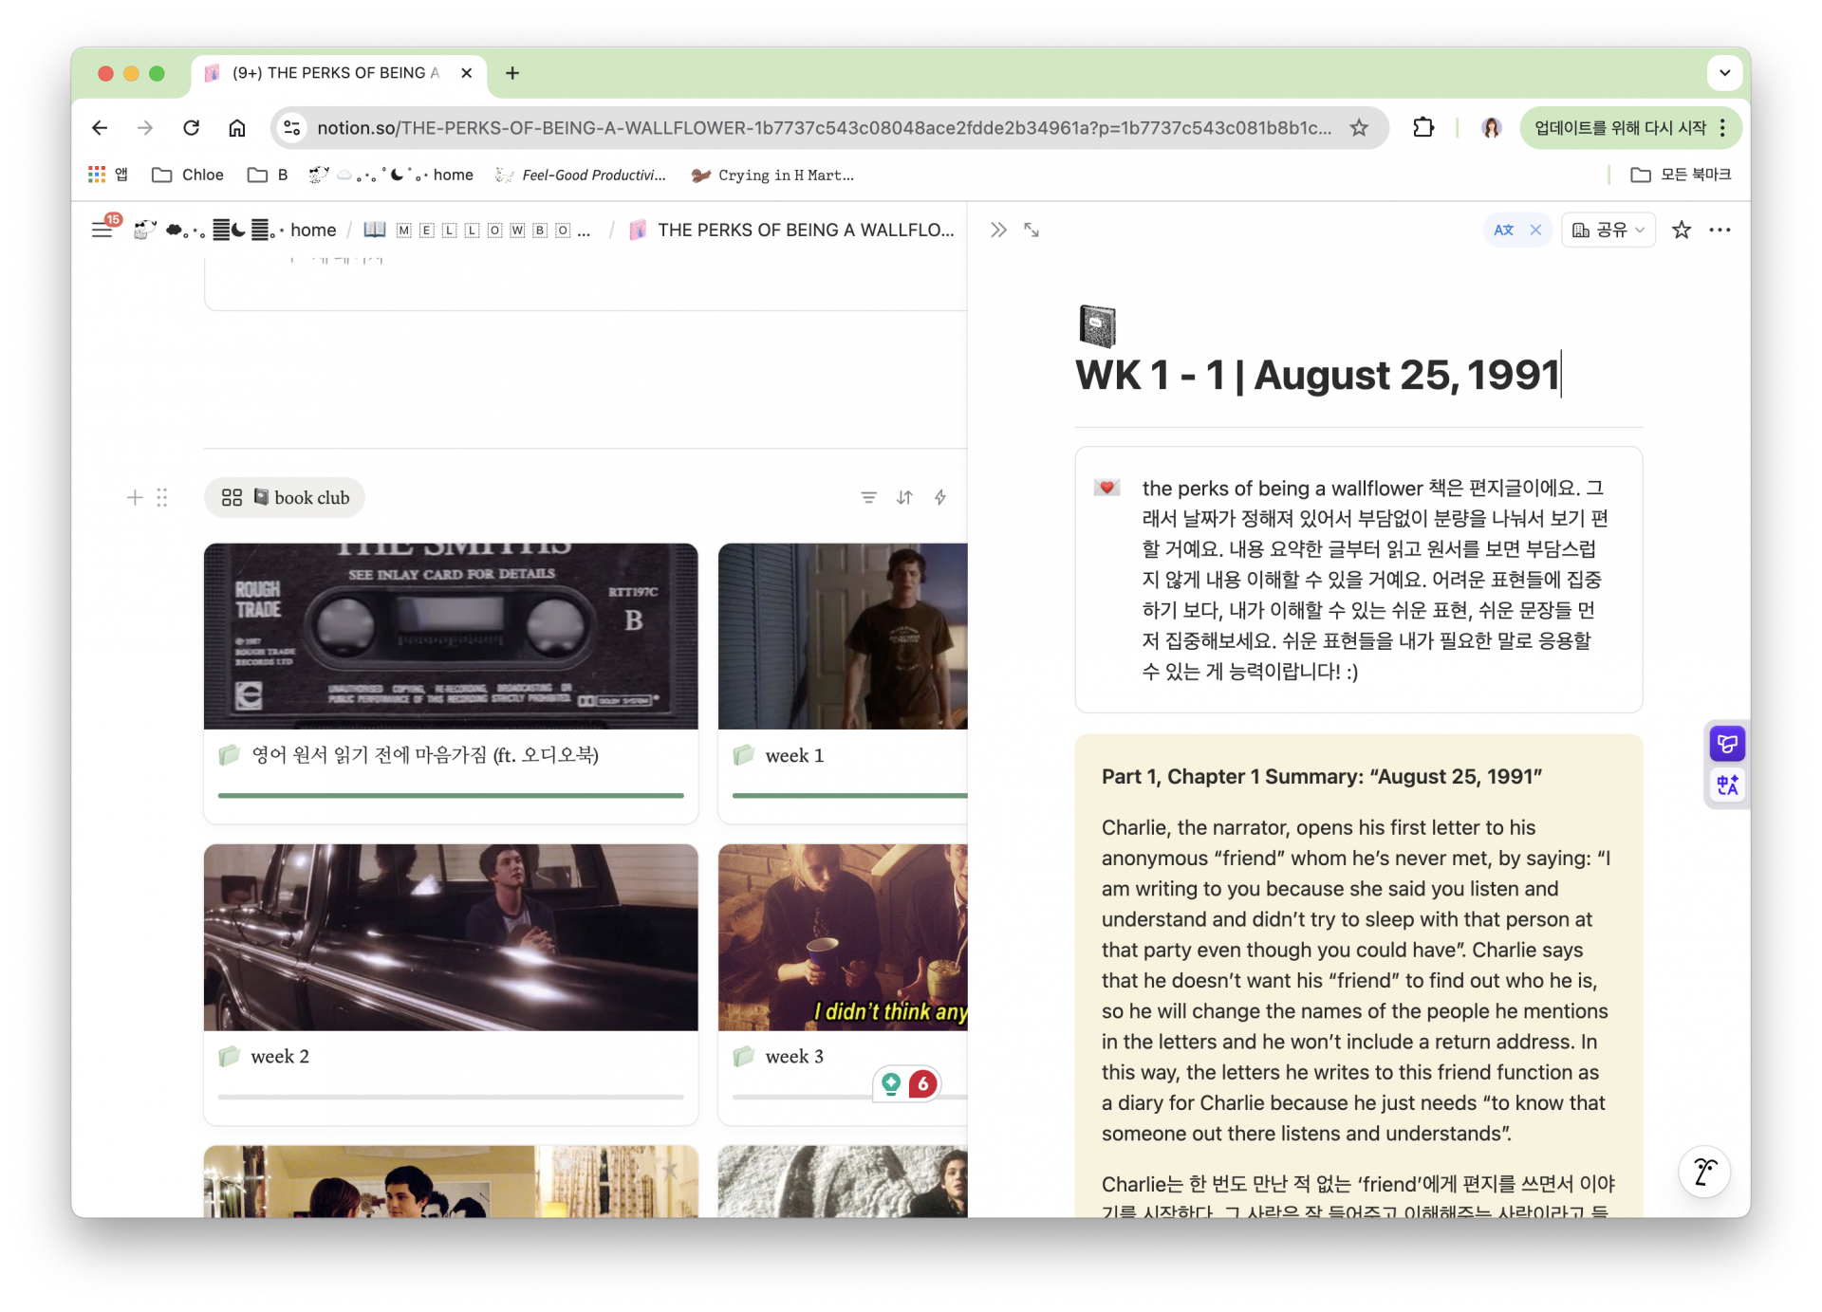
Task: View site information in the address bar
Action: 292,128
